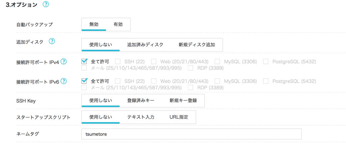Click the ネームタグ label text

[x=28, y=134]
